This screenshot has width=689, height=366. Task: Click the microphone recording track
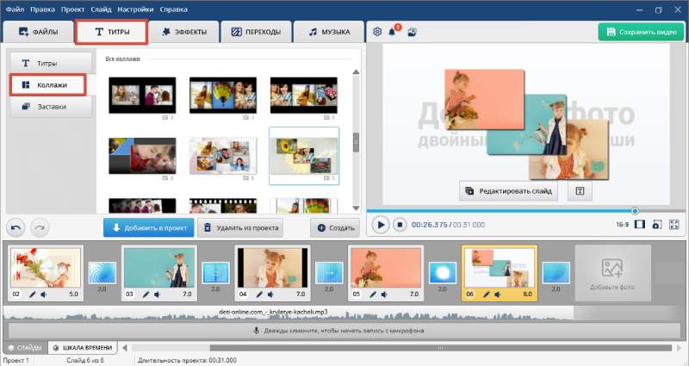click(344, 331)
